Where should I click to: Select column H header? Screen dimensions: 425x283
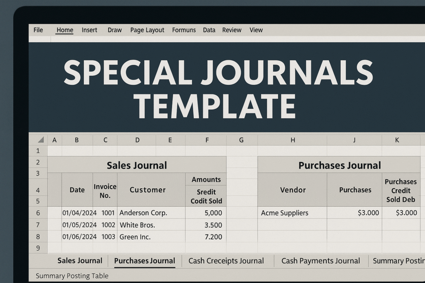click(x=293, y=140)
